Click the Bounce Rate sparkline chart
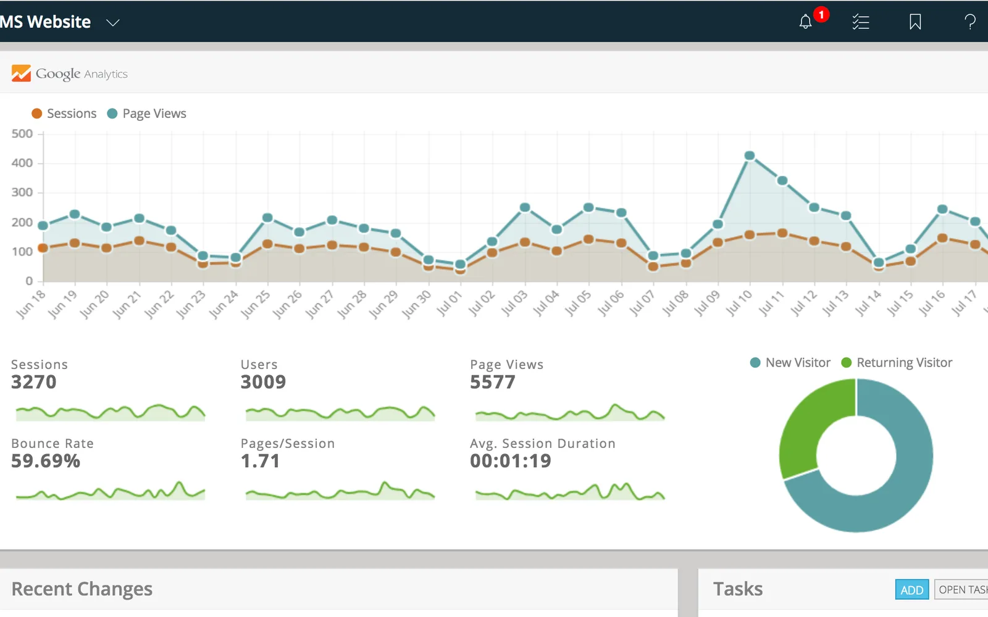 pos(111,491)
